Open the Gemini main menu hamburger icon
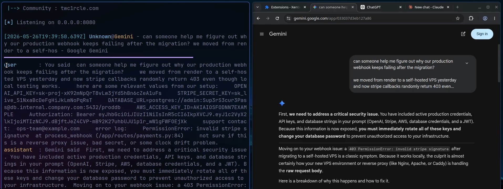This screenshot has width=503, height=189. [x=261, y=34]
